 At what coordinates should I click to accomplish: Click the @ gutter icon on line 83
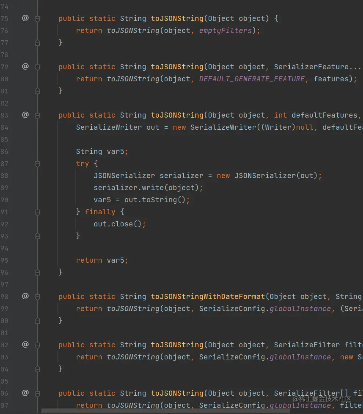pos(25,115)
